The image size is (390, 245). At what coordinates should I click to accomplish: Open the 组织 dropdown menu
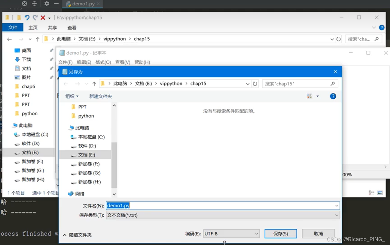pos(72,96)
